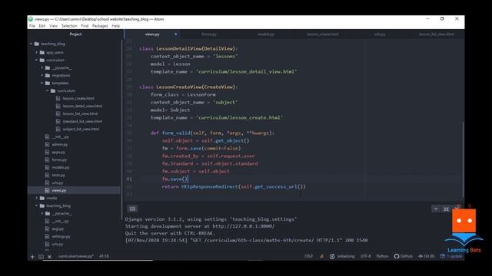492x276 pixels.
Task: Open admin.py in the project tree
Action: (60, 144)
